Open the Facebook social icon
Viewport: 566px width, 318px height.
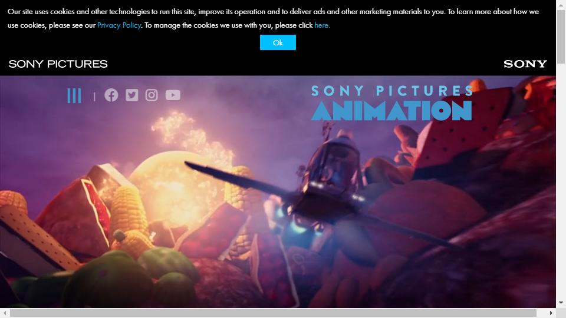pyautogui.click(x=111, y=95)
